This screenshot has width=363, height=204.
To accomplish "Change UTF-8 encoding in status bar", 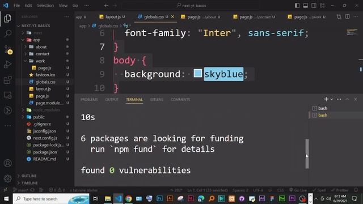I will (258, 190).
